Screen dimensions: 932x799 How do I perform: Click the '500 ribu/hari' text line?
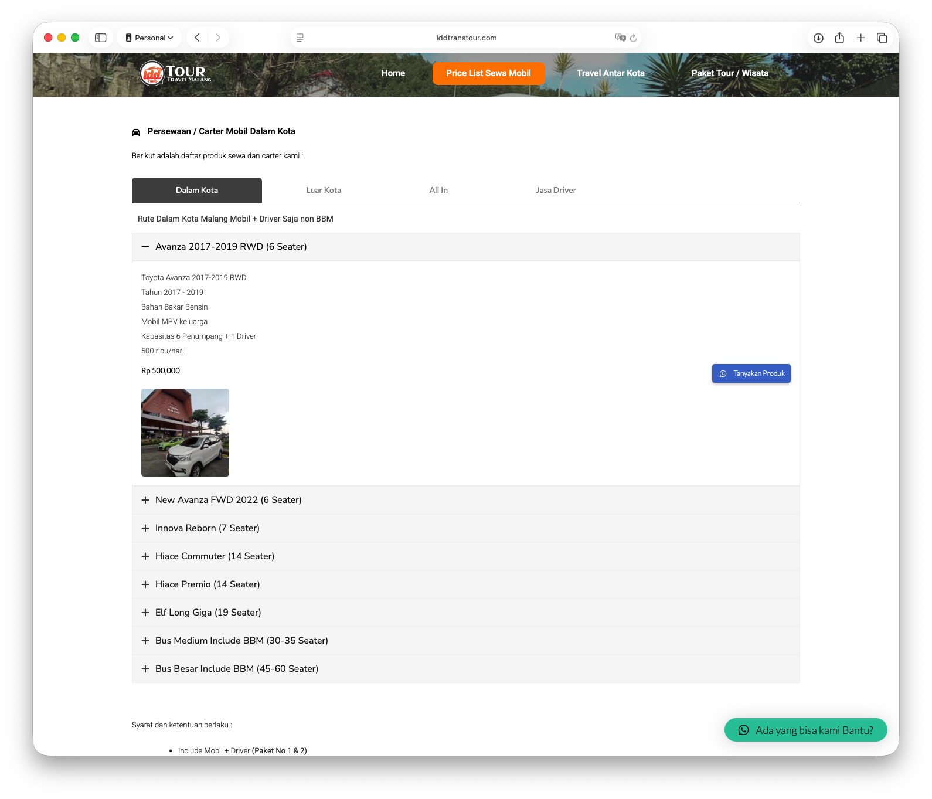pos(162,351)
